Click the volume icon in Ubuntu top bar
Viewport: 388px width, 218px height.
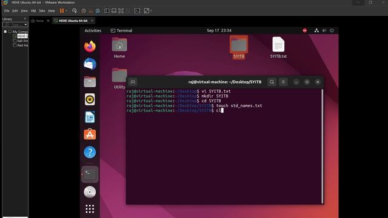point(324,30)
